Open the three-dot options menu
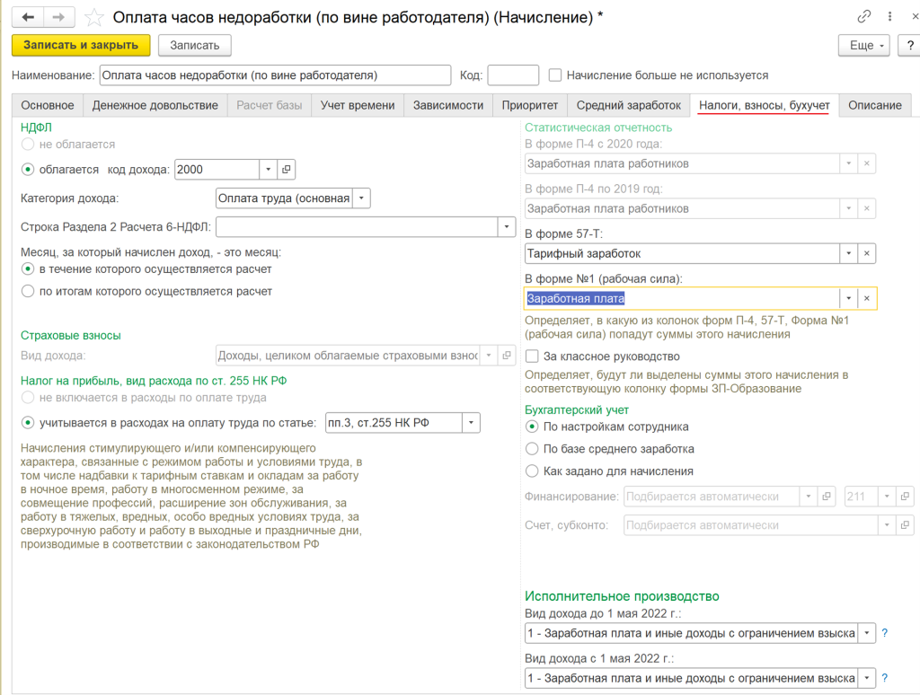The width and height of the screenshot is (920, 695). pos(889,17)
